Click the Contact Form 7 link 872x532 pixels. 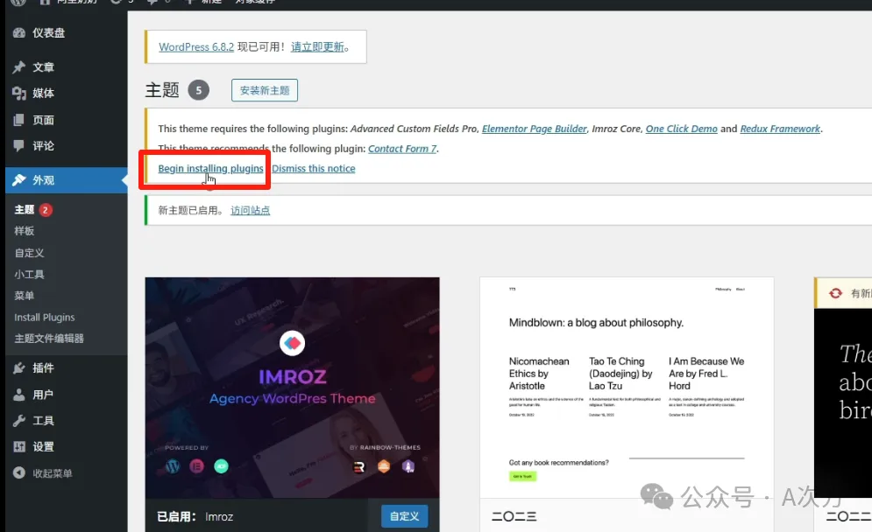(402, 149)
